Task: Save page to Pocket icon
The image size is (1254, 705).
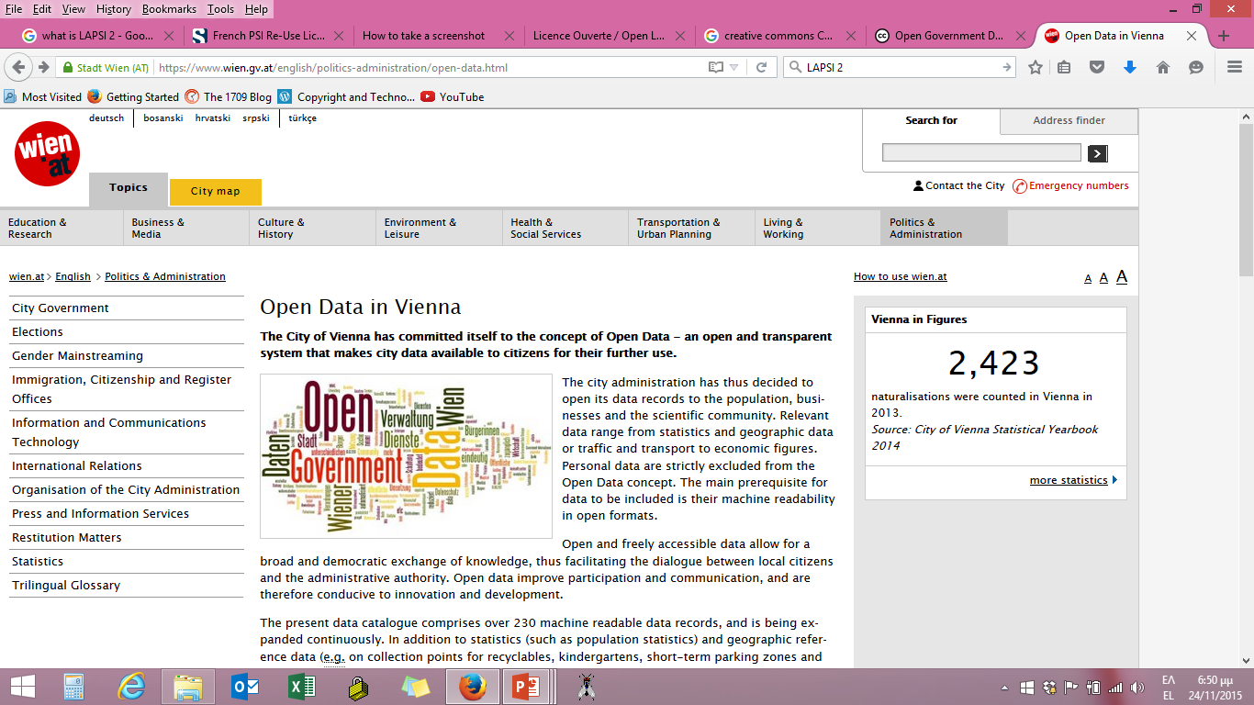Action: [x=1097, y=67]
